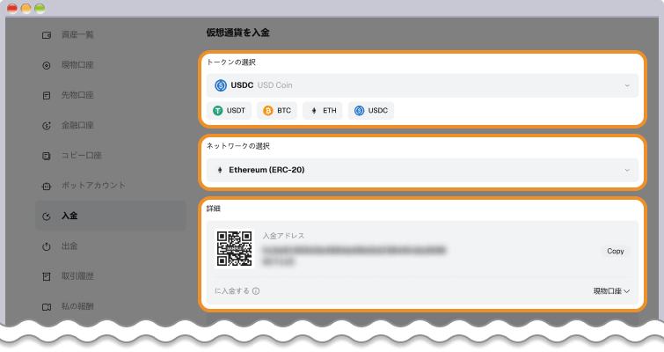
Task: Click the ネットワークの選択 label
Action: tap(238, 146)
